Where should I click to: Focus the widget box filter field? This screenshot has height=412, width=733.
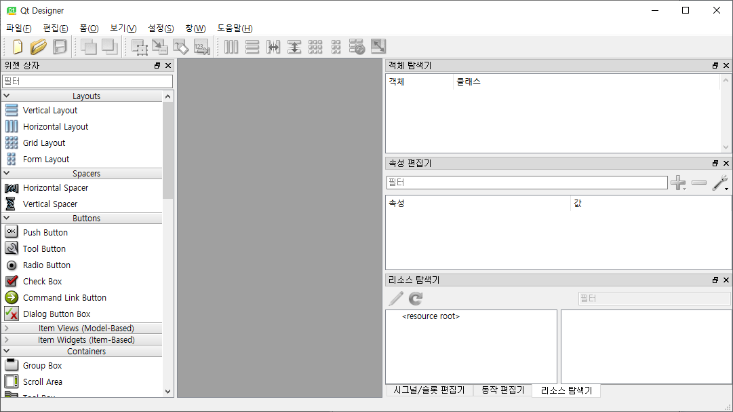coord(87,81)
